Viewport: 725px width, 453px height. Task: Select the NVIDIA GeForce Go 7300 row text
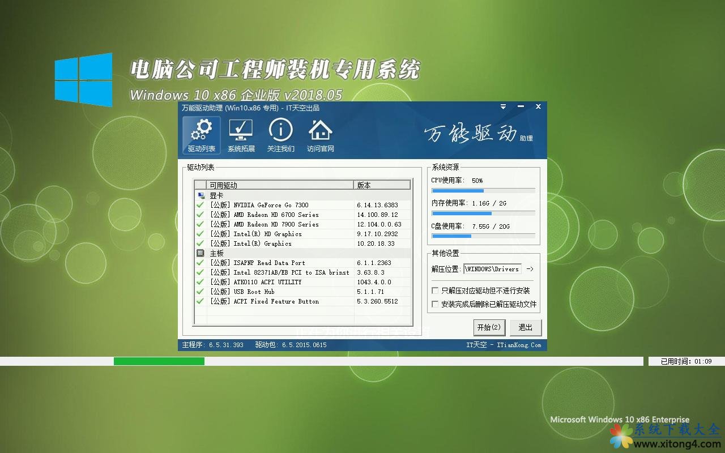click(259, 205)
